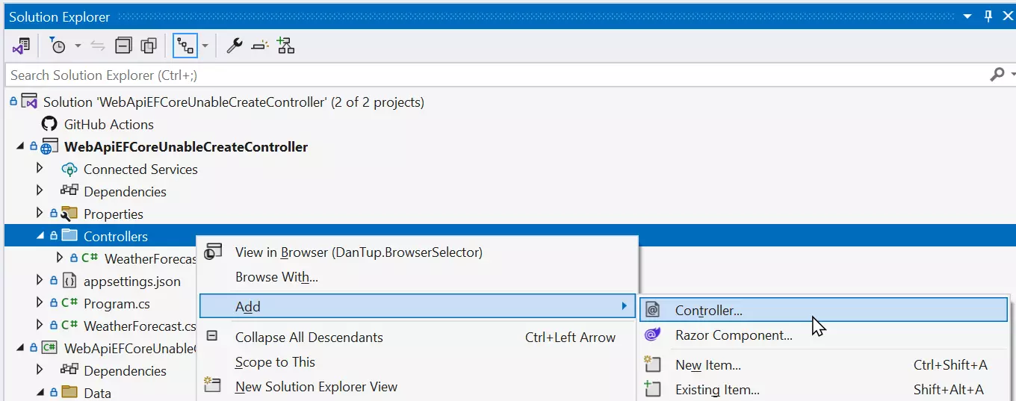Image resolution: width=1016 pixels, height=401 pixels.
Task: Click the C# icon of WeatherForecast controller
Action: click(x=90, y=258)
